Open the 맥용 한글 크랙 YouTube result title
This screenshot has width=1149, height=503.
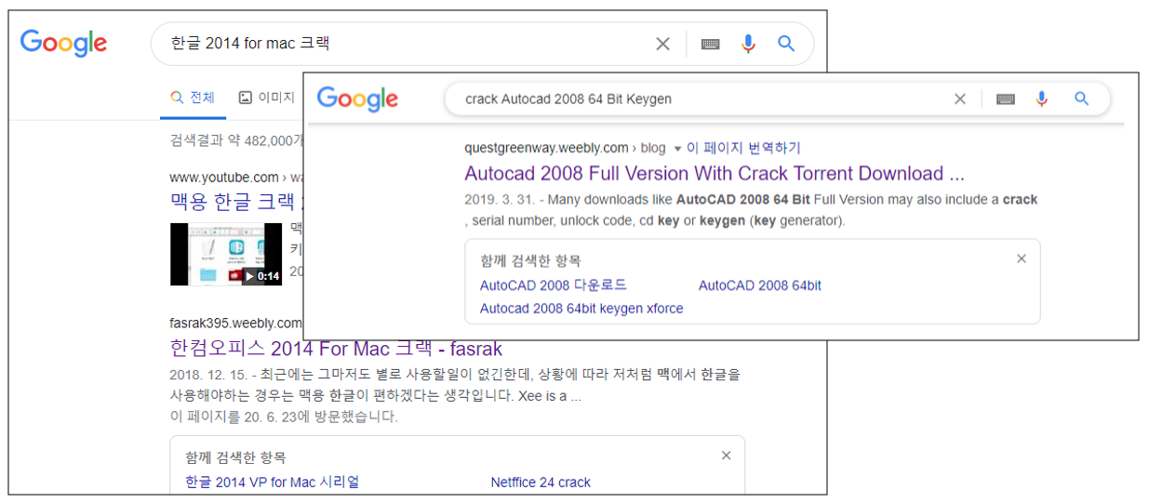point(236,201)
